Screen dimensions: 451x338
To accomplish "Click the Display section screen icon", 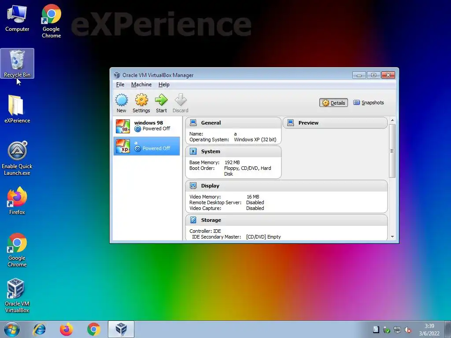I will point(193,186).
